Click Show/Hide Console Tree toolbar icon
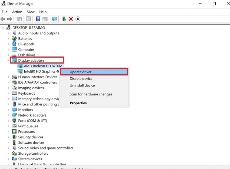 [19, 19]
